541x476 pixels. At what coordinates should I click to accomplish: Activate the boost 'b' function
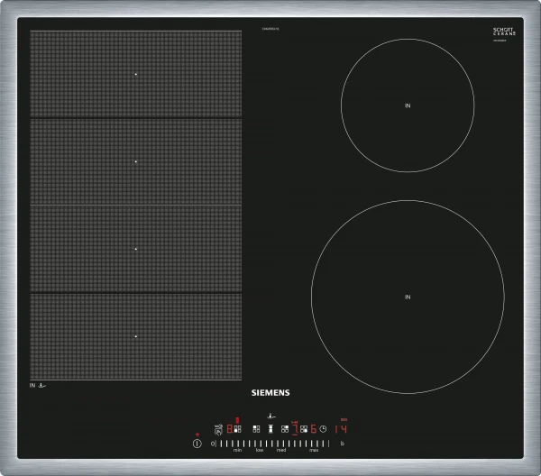coord(342,444)
